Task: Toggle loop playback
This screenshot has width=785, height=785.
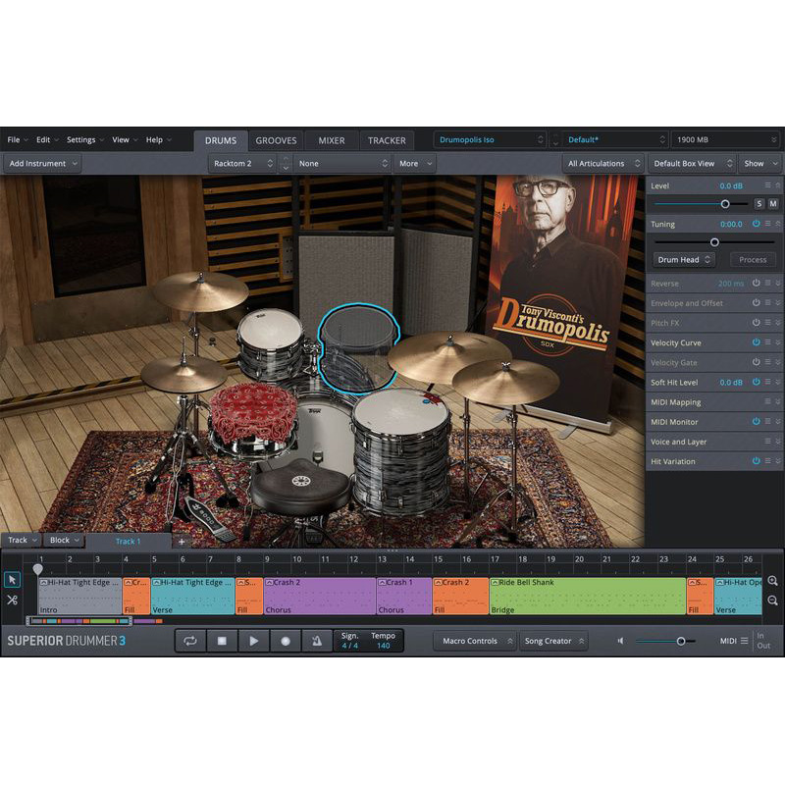Action: 190,641
